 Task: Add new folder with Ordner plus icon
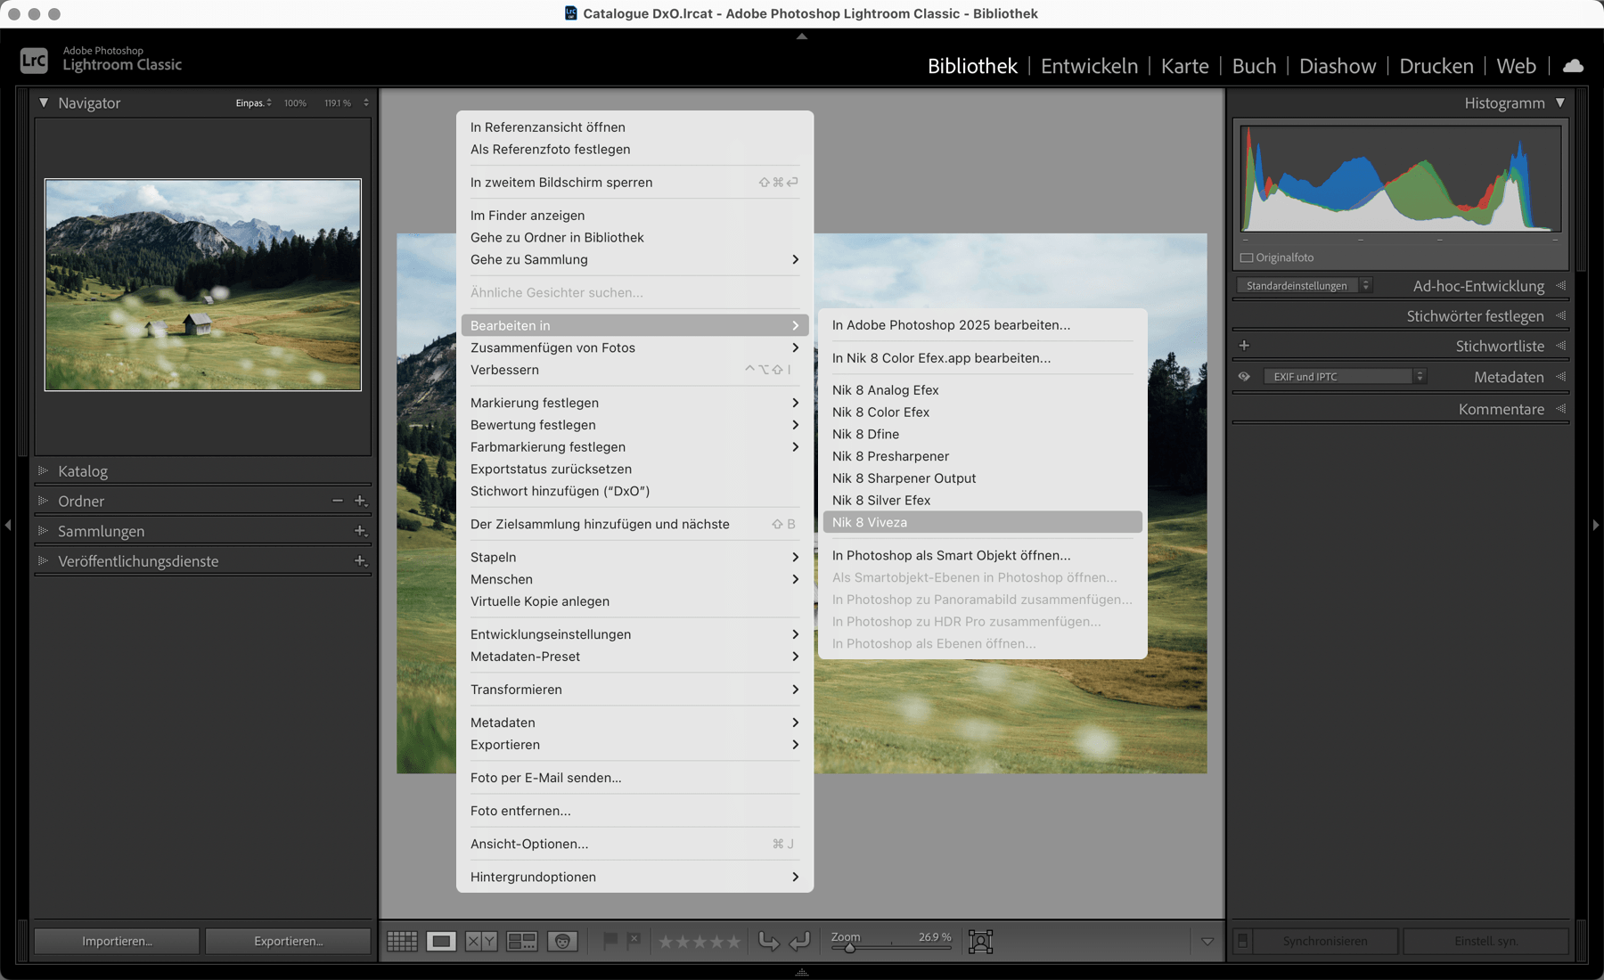click(361, 501)
